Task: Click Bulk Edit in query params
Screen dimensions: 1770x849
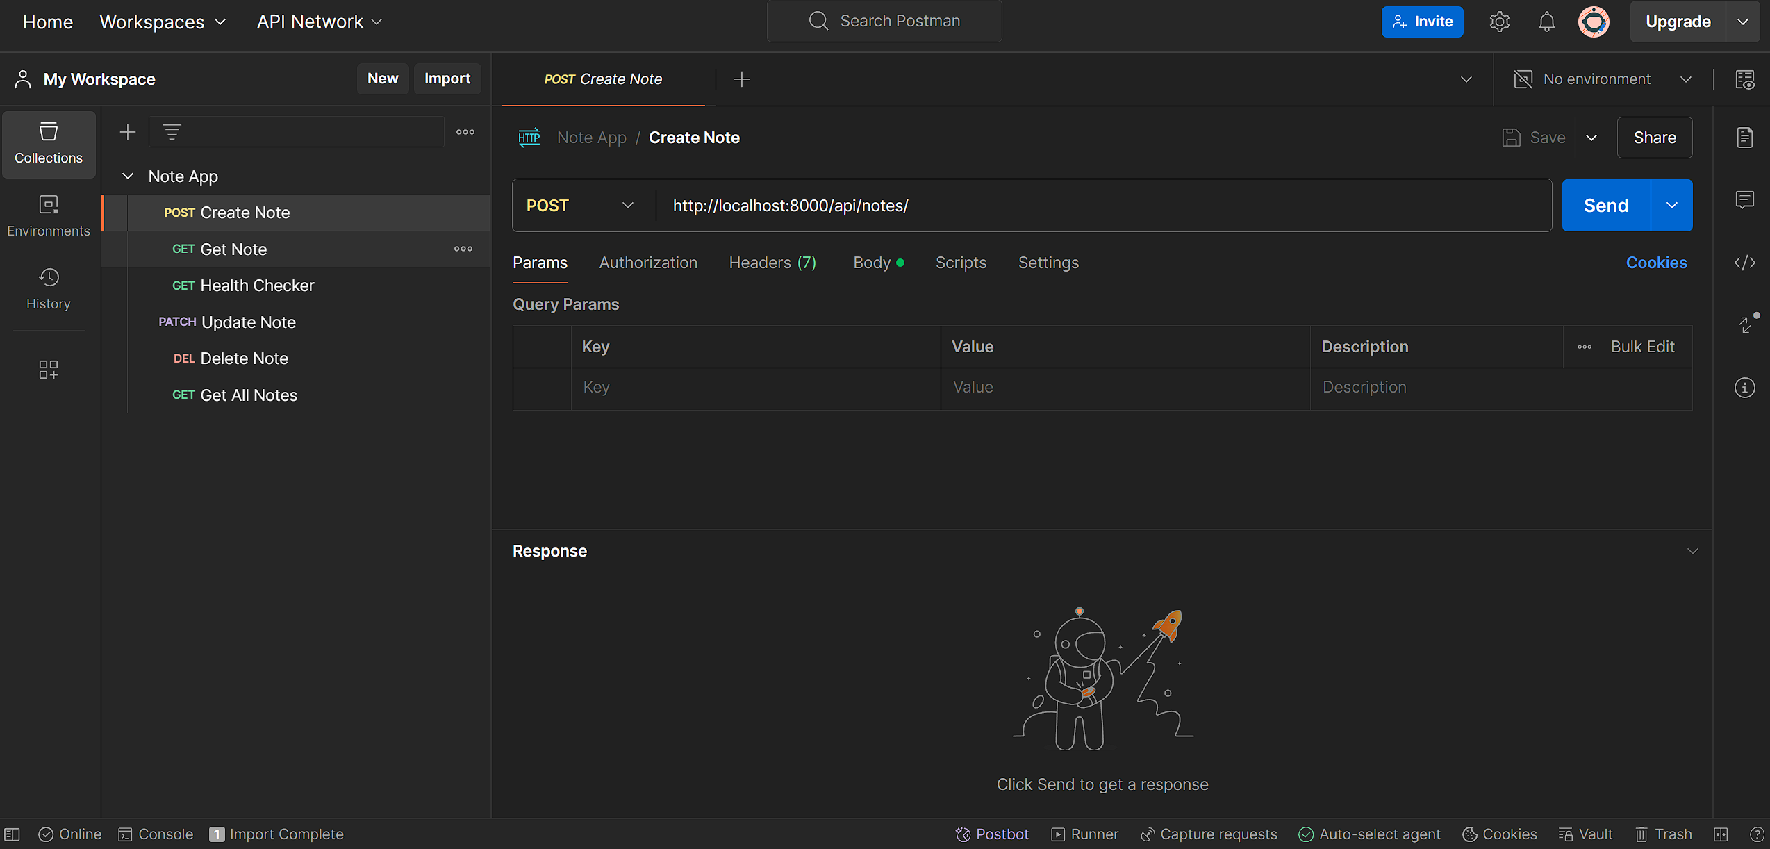Action: (x=1642, y=347)
